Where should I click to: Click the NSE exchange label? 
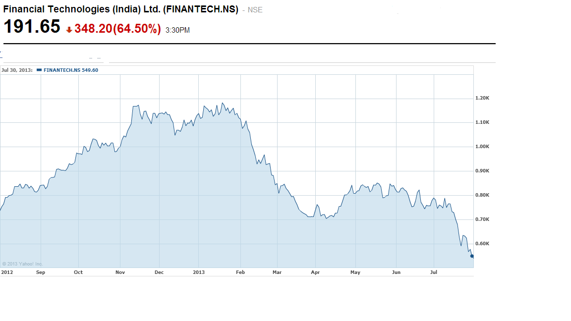pos(255,10)
